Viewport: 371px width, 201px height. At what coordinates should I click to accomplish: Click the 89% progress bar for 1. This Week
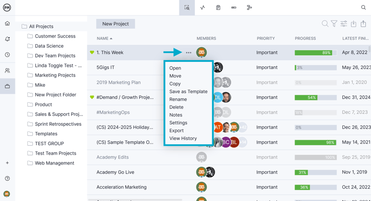(x=316, y=52)
